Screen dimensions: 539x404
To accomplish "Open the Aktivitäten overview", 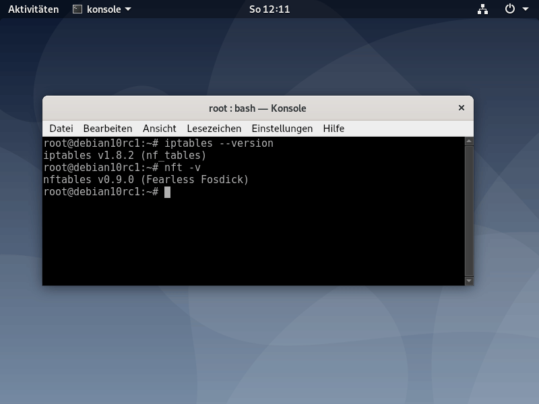I will [33, 9].
